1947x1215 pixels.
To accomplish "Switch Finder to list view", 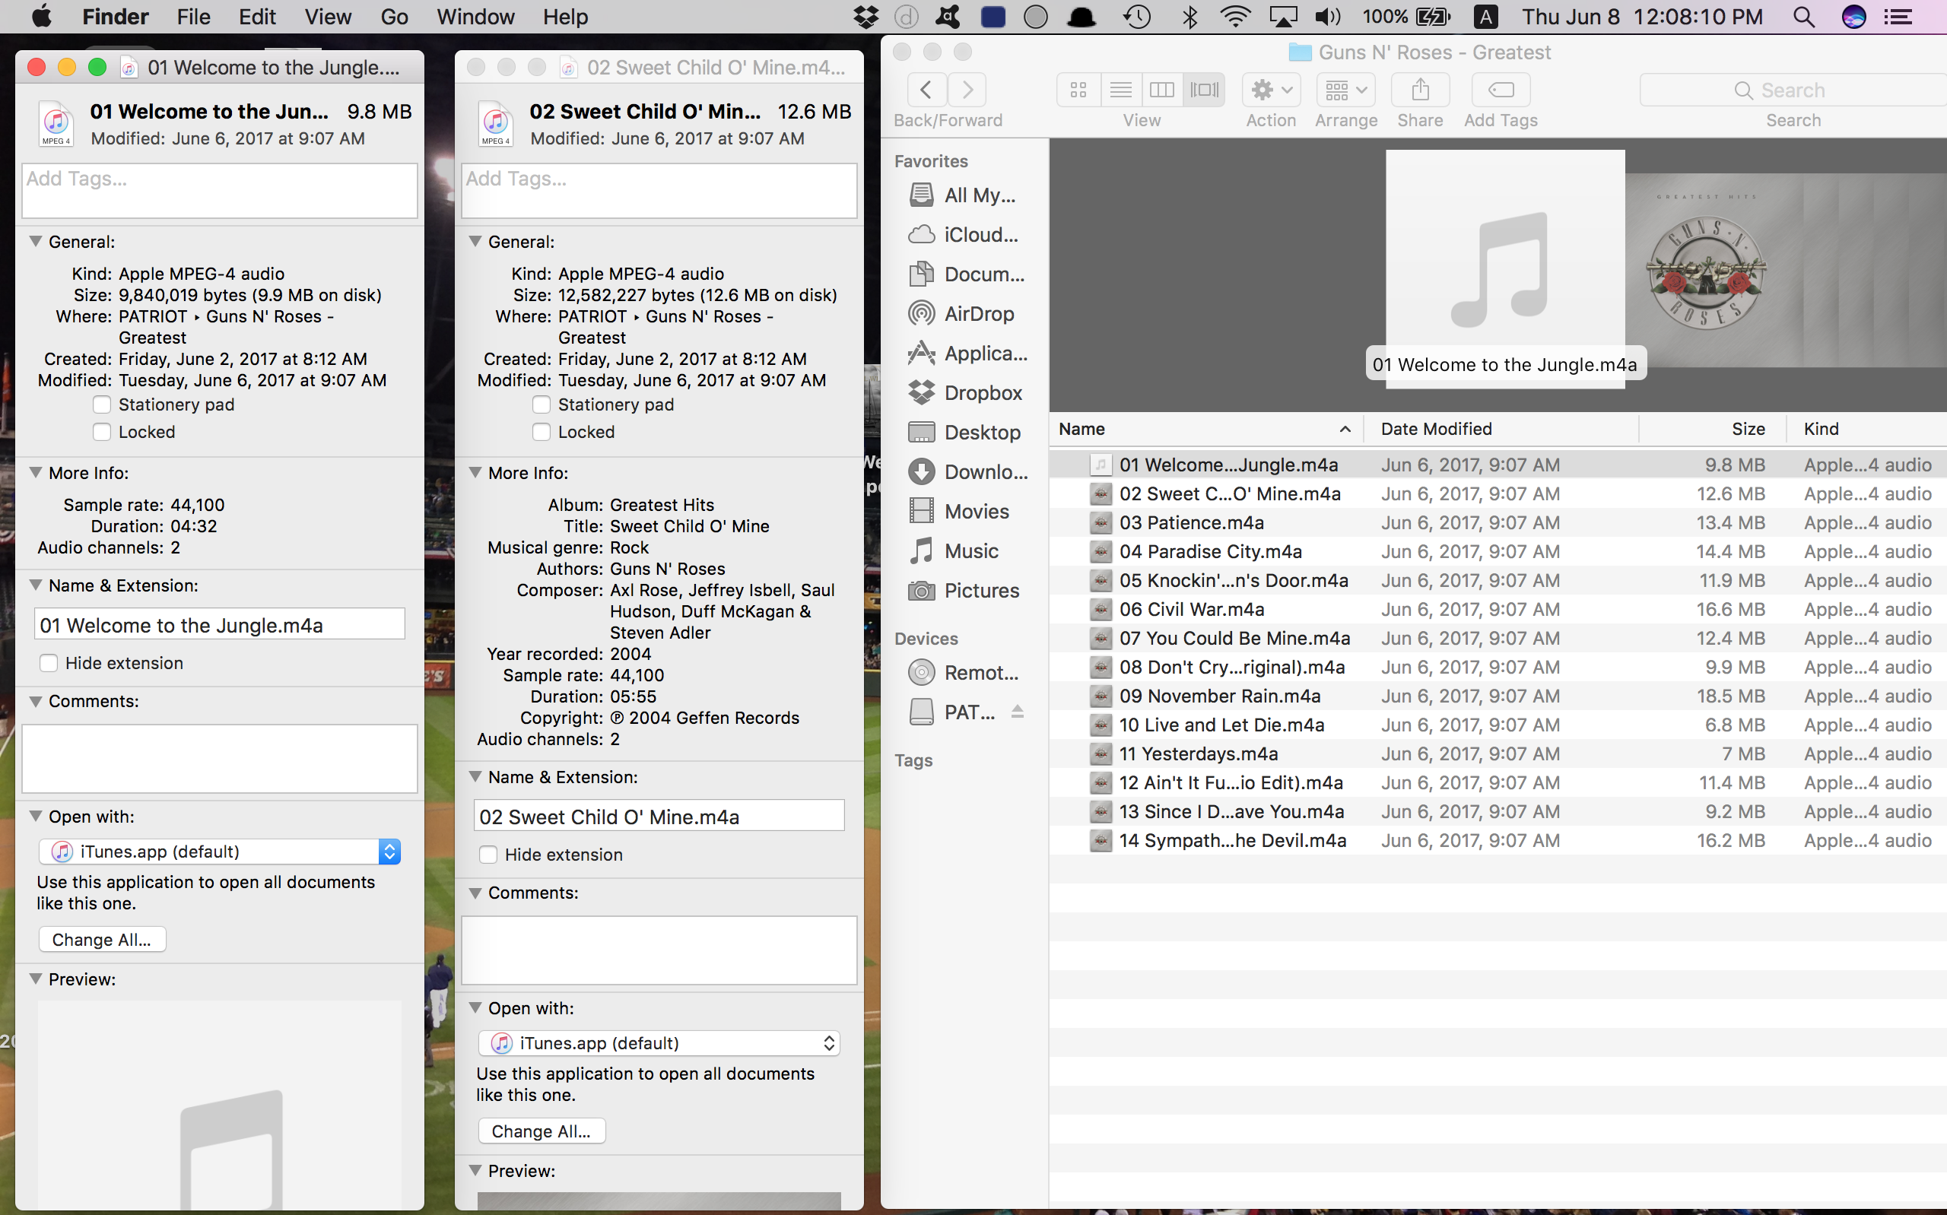I will (1120, 90).
